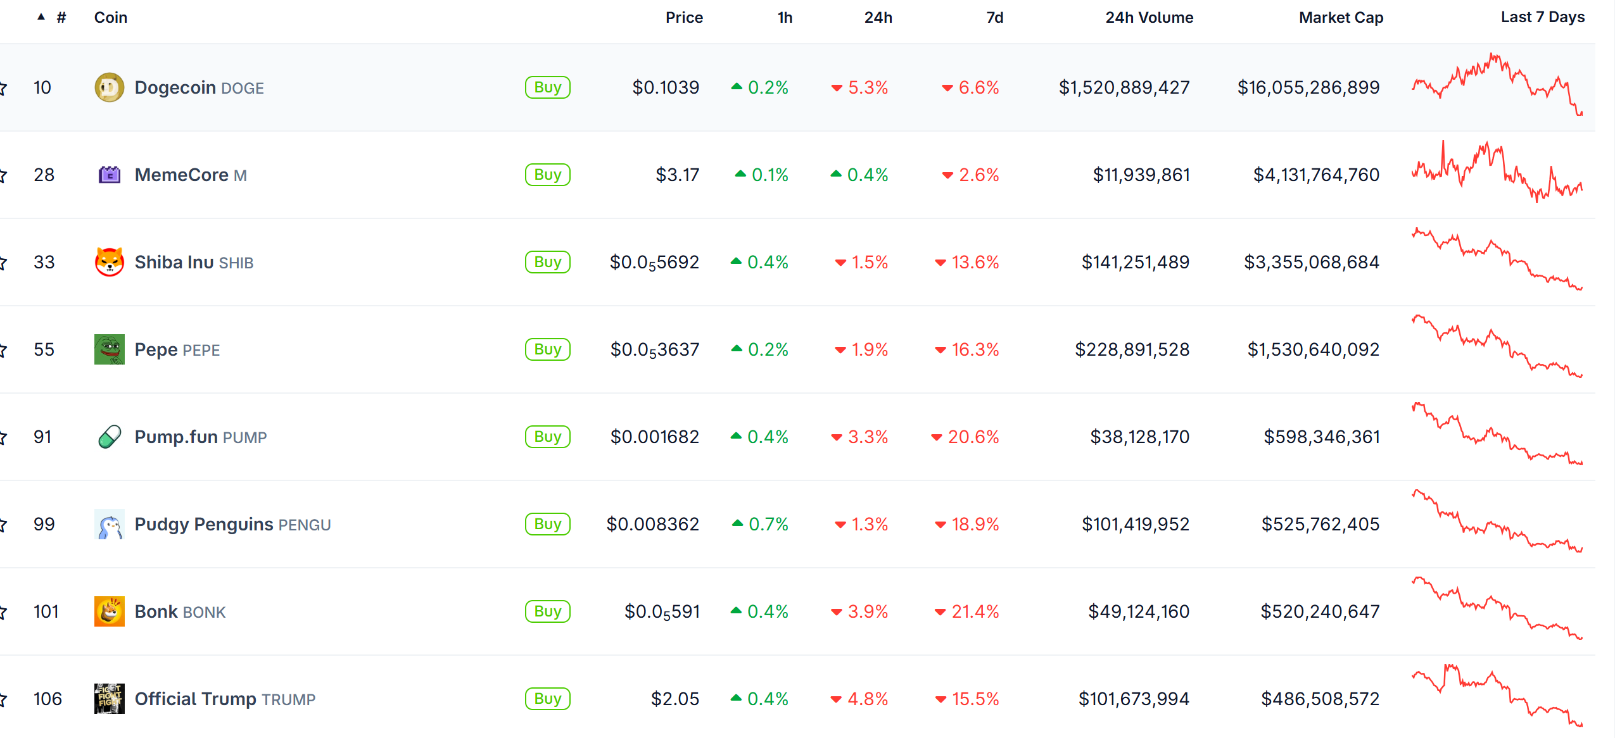The width and height of the screenshot is (1615, 738).
Task: Buy Pepe
Action: (x=548, y=349)
